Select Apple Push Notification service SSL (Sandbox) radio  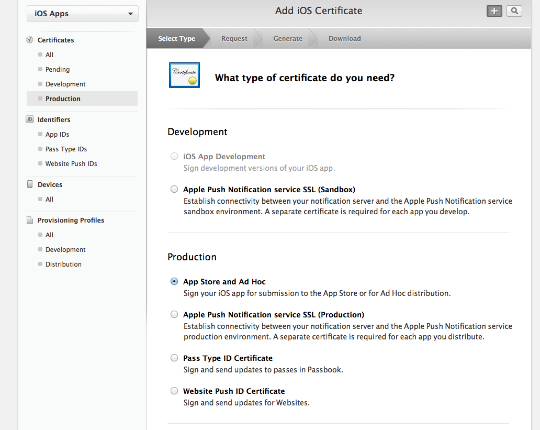(x=174, y=189)
